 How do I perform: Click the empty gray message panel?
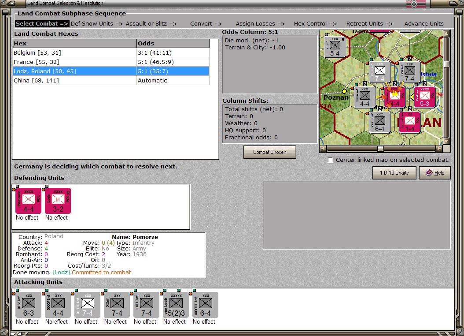(357, 216)
